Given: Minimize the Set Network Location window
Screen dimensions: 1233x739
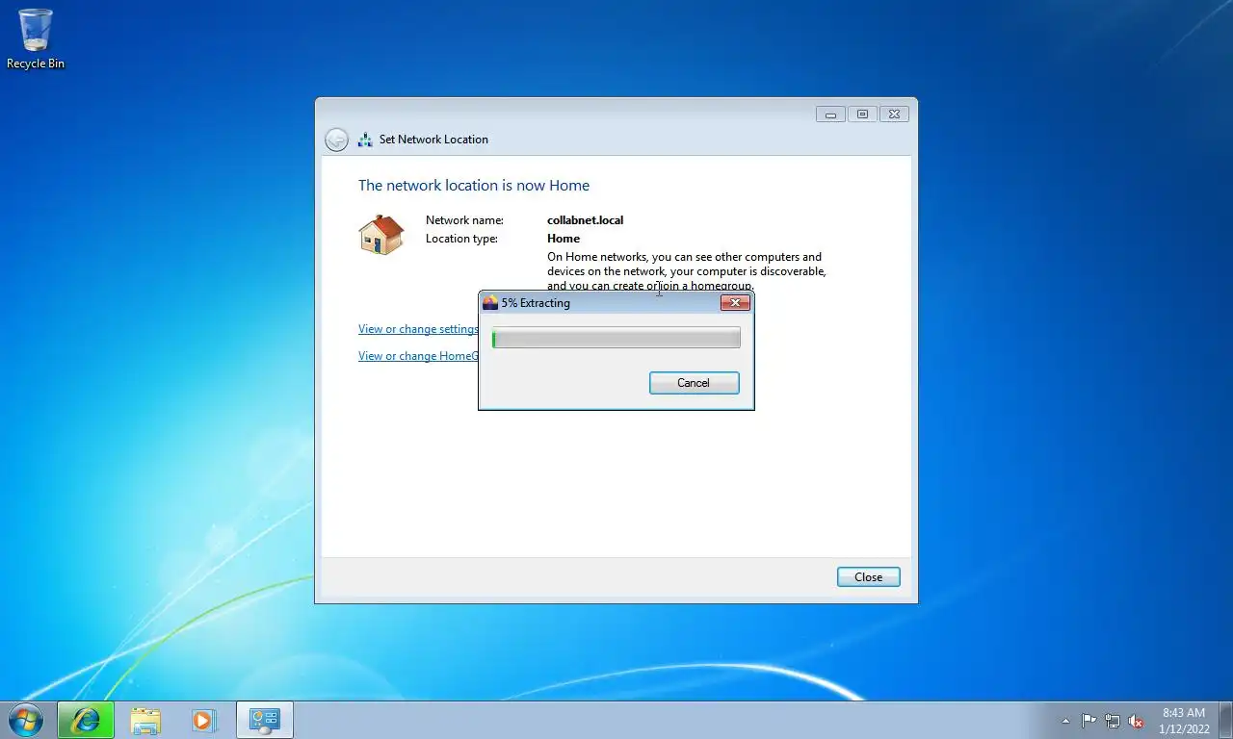Looking at the screenshot, I should click(830, 115).
